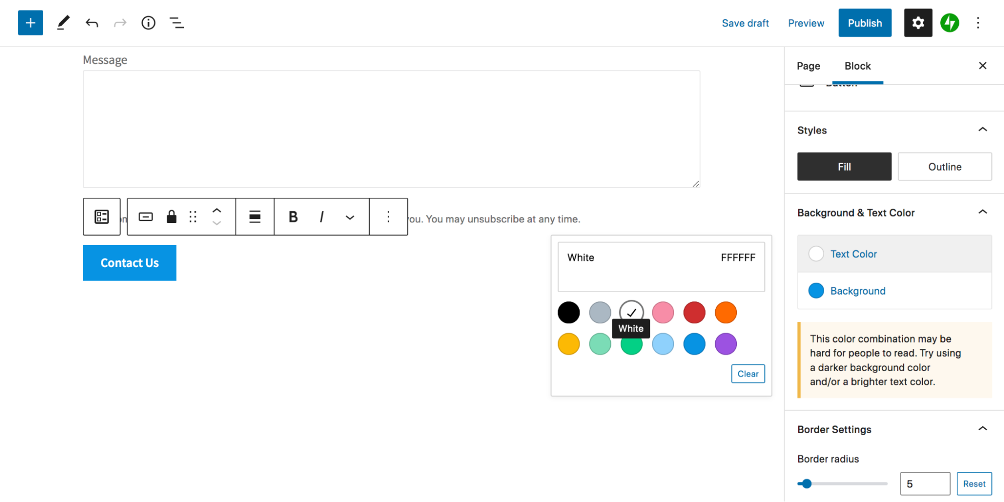Open the page Preview

(x=806, y=23)
